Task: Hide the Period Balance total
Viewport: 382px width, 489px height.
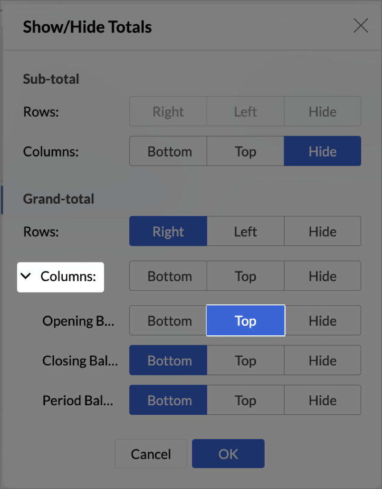Action: (322, 401)
